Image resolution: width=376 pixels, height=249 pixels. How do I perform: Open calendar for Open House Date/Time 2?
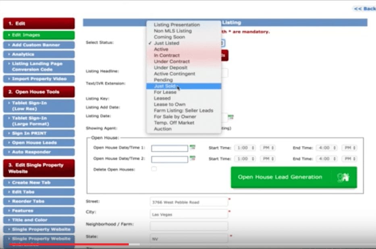point(192,158)
